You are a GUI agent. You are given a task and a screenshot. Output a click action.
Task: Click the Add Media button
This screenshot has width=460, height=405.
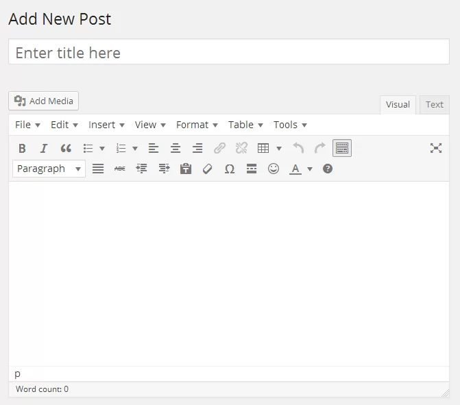[44, 101]
